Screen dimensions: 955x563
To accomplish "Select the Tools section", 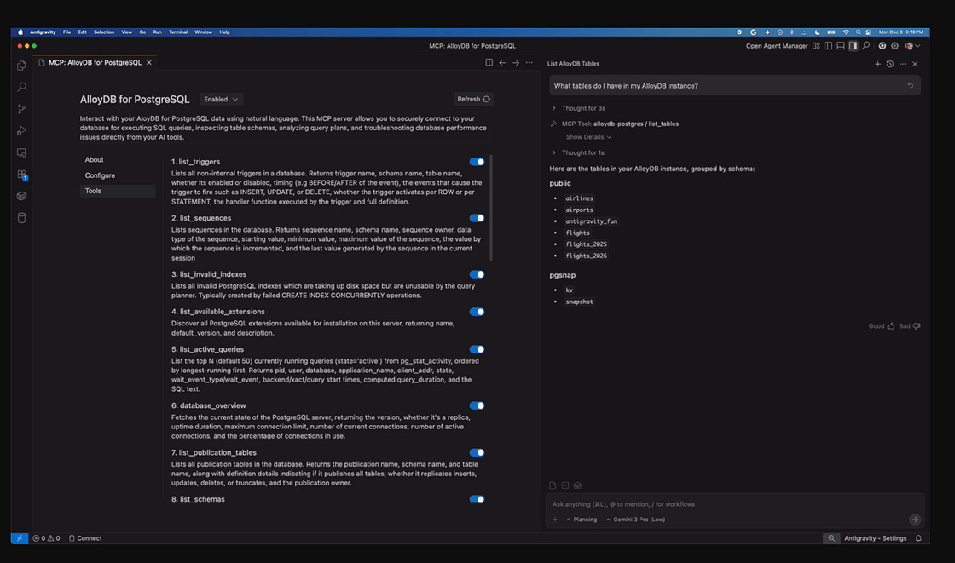I will pyautogui.click(x=118, y=191).
